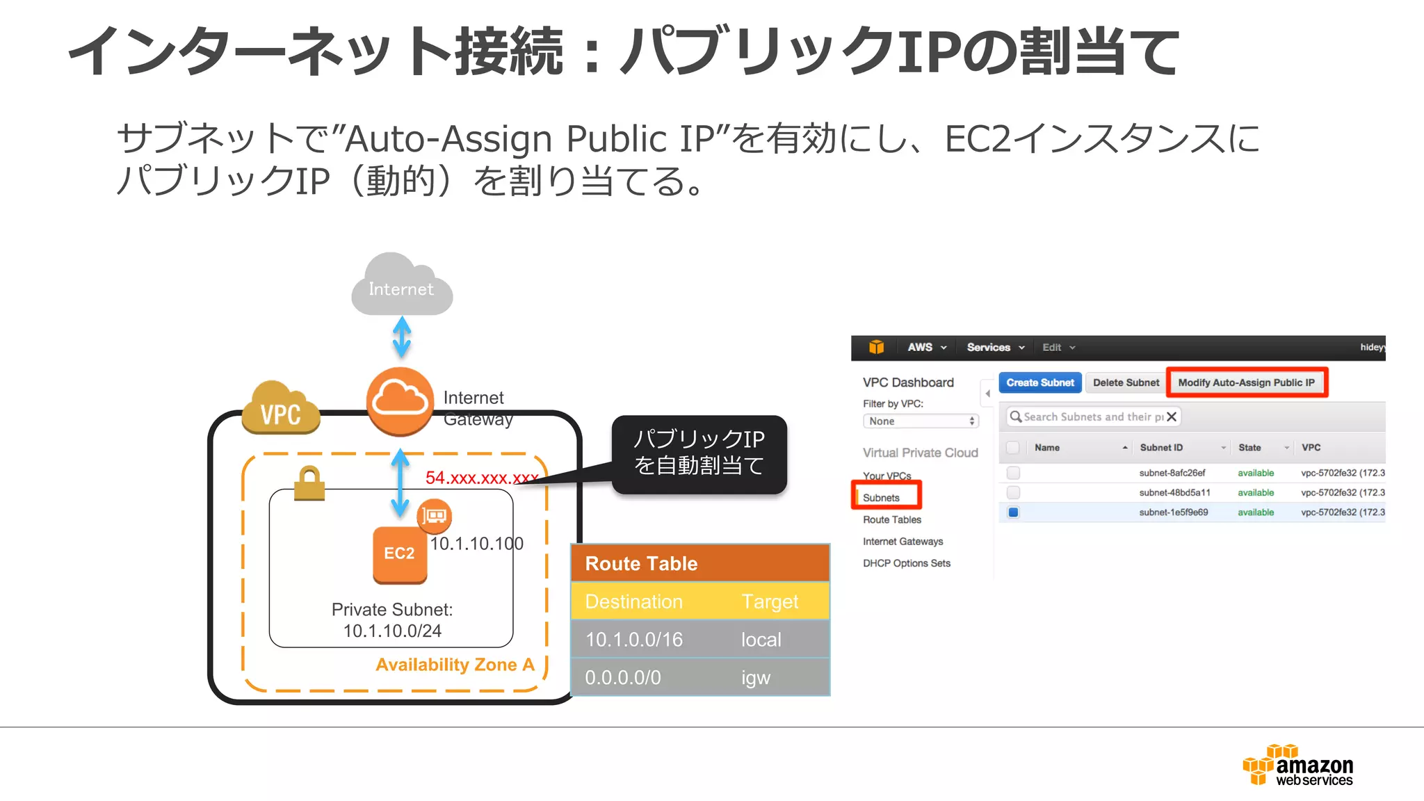This screenshot has height=801, width=1424.
Task: Select Route Tables in the sidebar
Action: 892,519
